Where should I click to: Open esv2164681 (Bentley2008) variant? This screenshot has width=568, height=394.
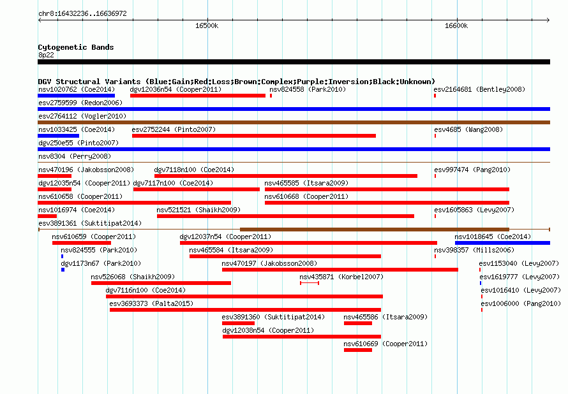(x=479, y=89)
